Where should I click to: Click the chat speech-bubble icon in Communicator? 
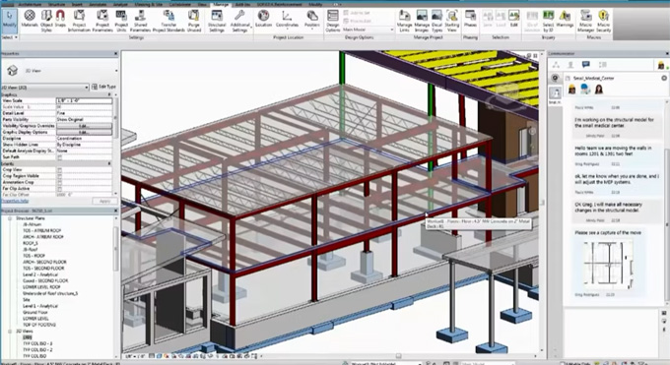(586, 65)
